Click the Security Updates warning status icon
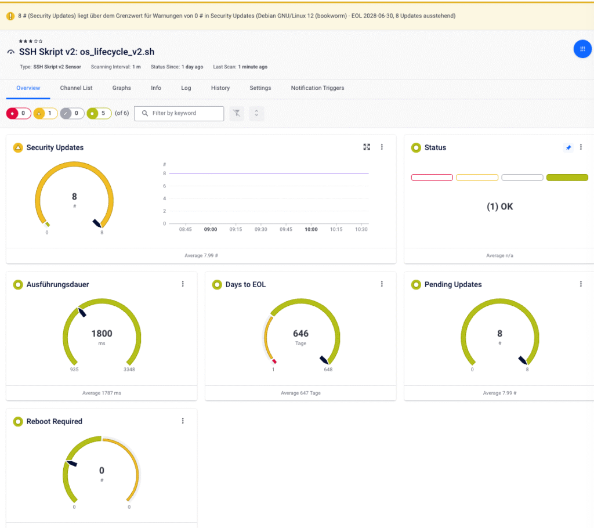 point(18,147)
